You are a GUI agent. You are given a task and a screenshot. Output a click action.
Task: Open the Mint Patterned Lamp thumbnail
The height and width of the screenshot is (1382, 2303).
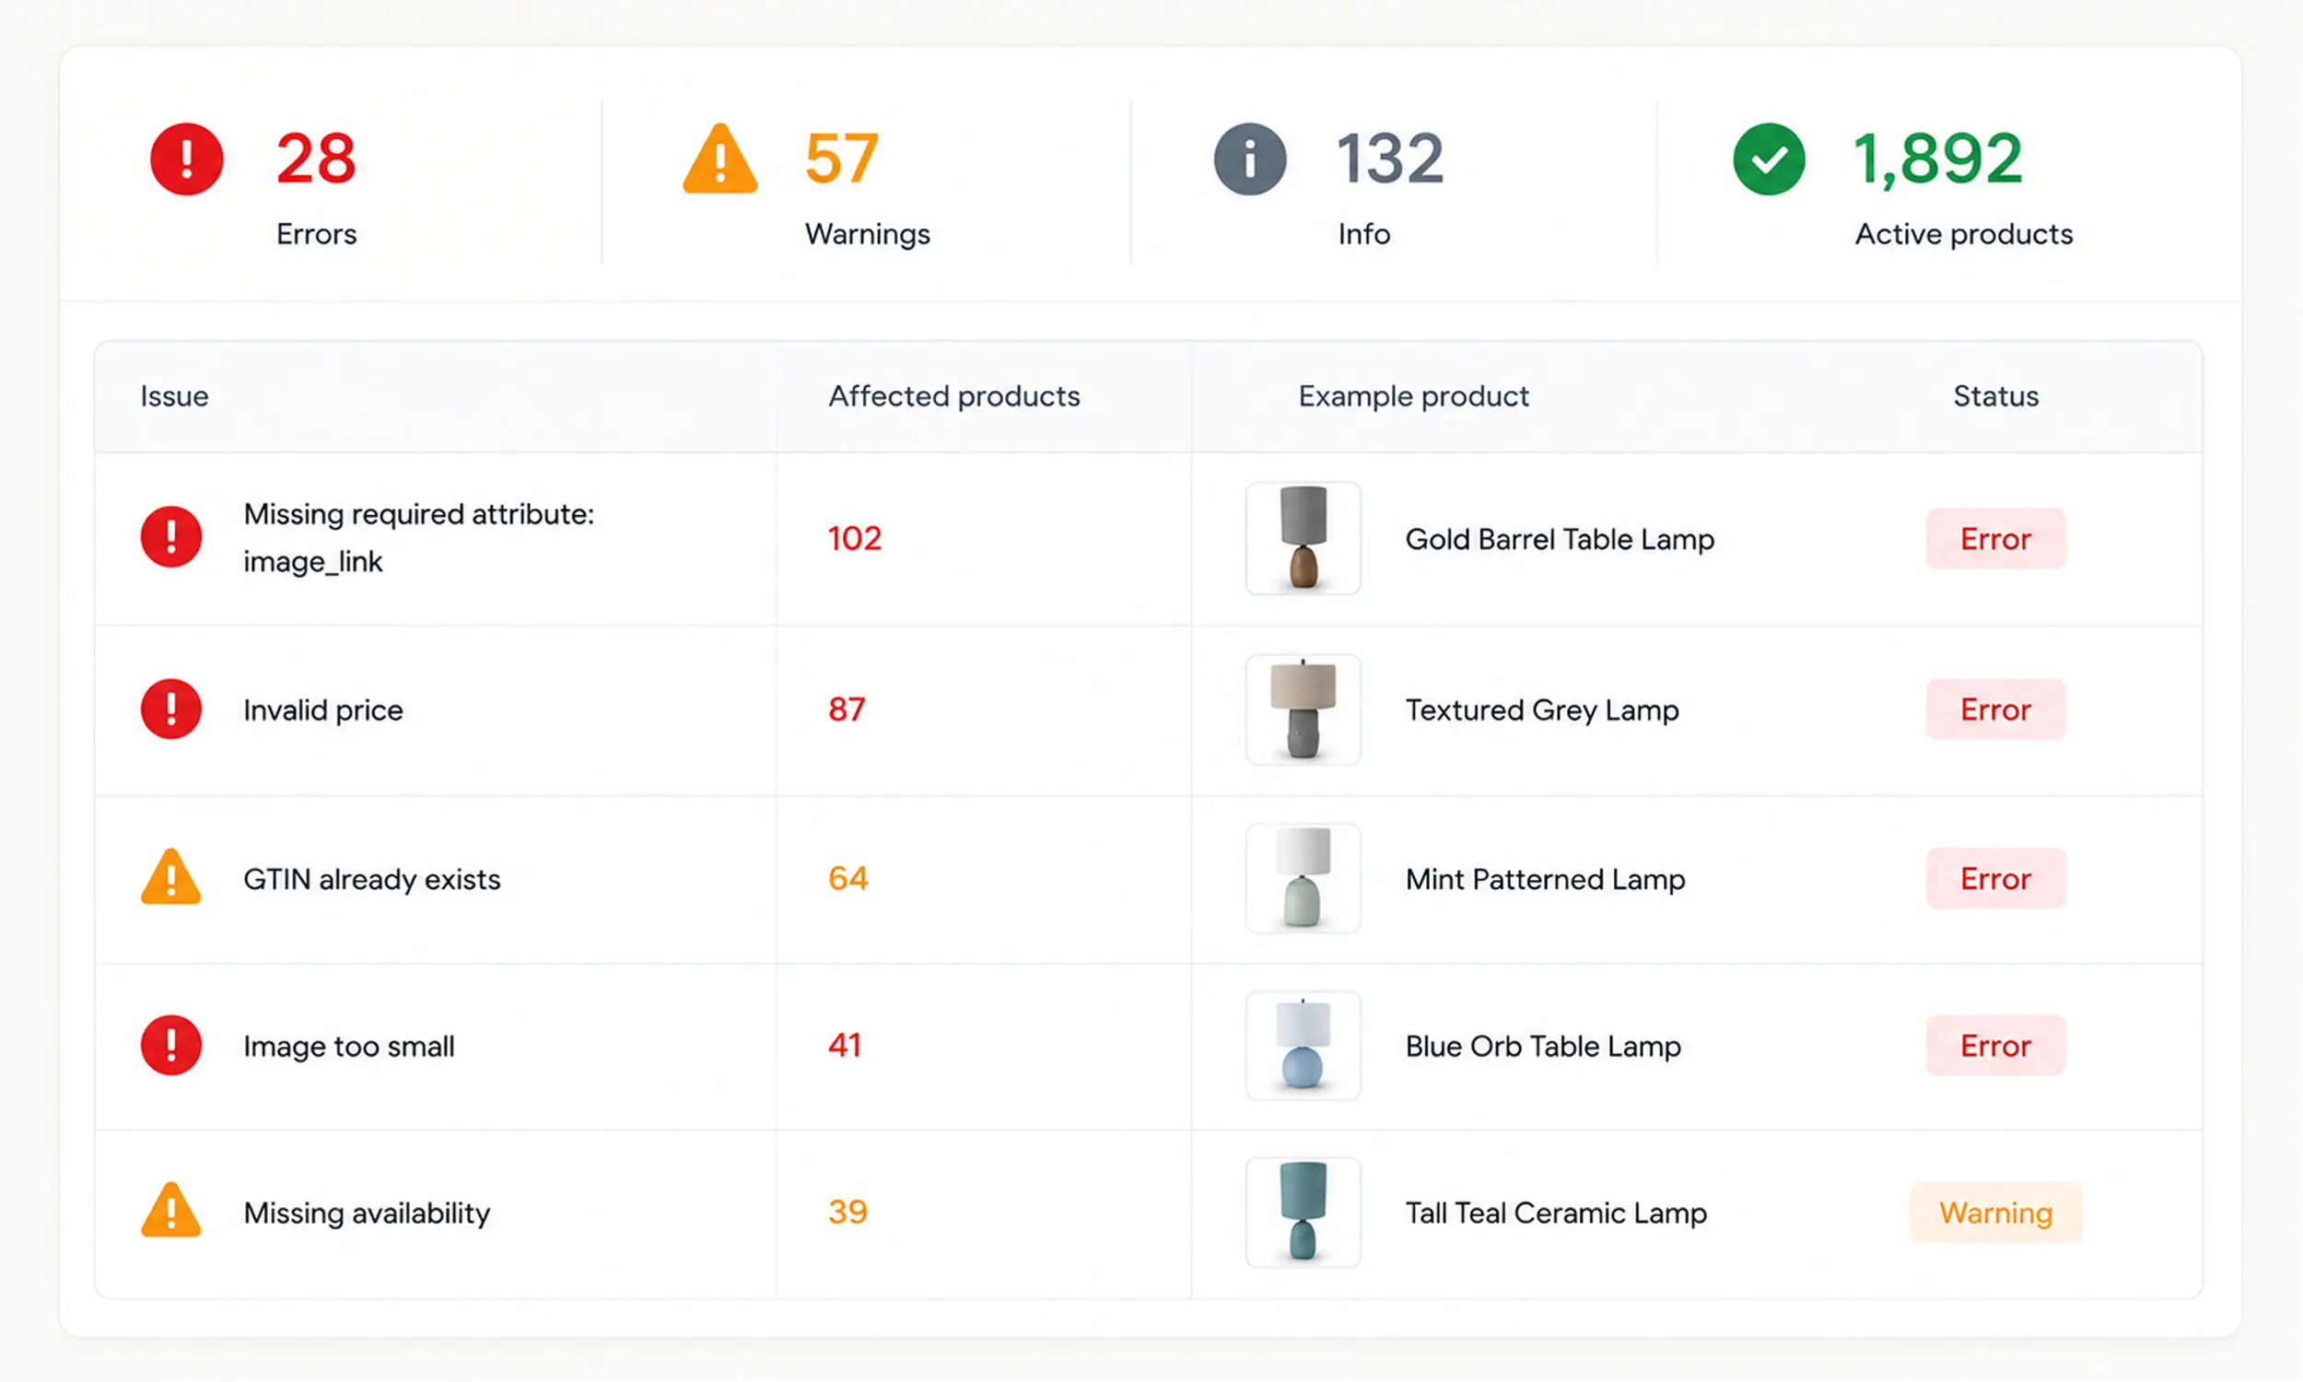pos(1303,878)
